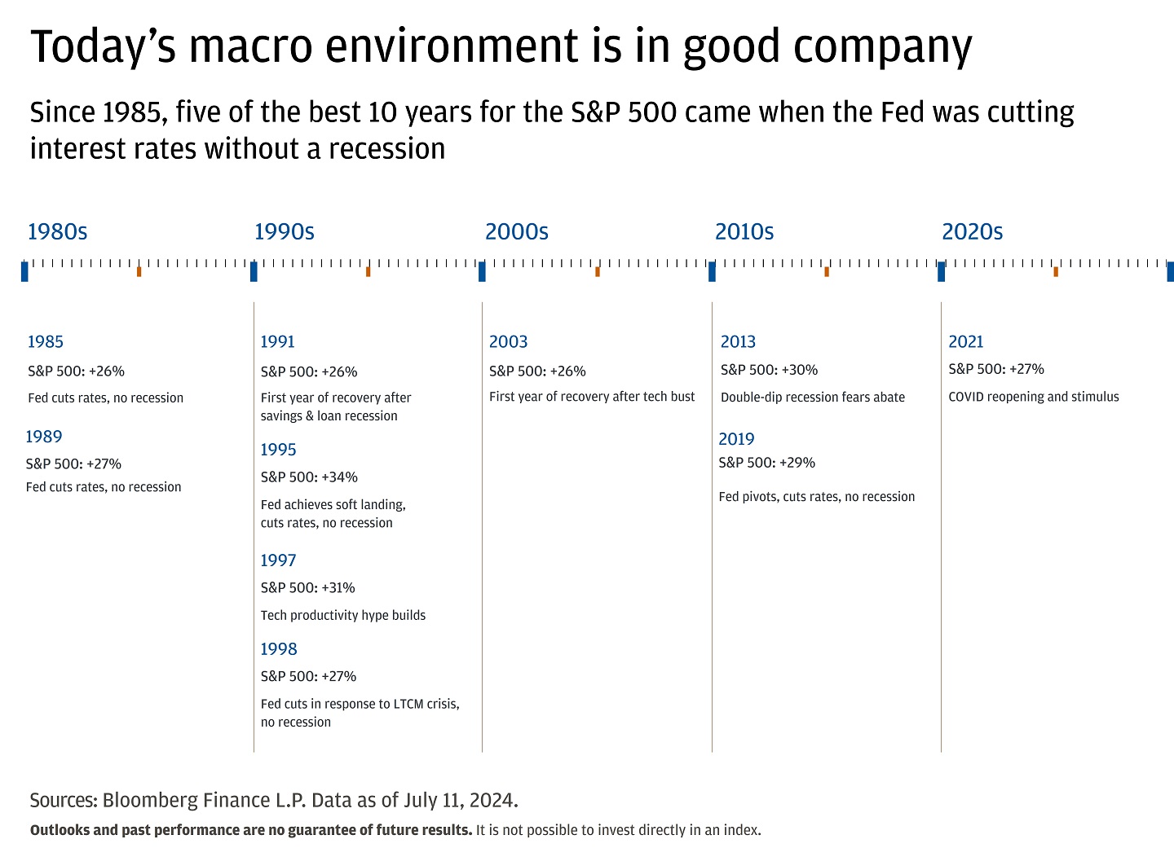
Task: Select the blue marker beginning the 2000s
Action: pyautogui.click(x=482, y=271)
